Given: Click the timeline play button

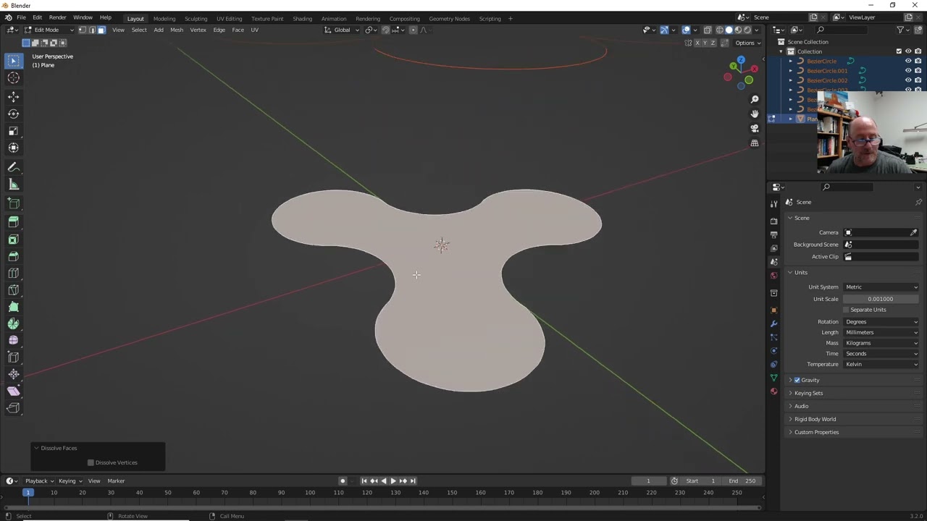Looking at the screenshot, I should click(393, 480).
